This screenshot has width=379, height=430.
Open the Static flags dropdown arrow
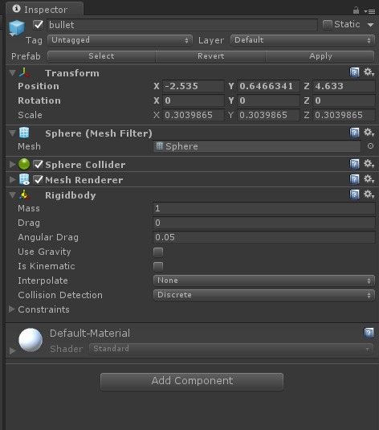pos(370,25)
